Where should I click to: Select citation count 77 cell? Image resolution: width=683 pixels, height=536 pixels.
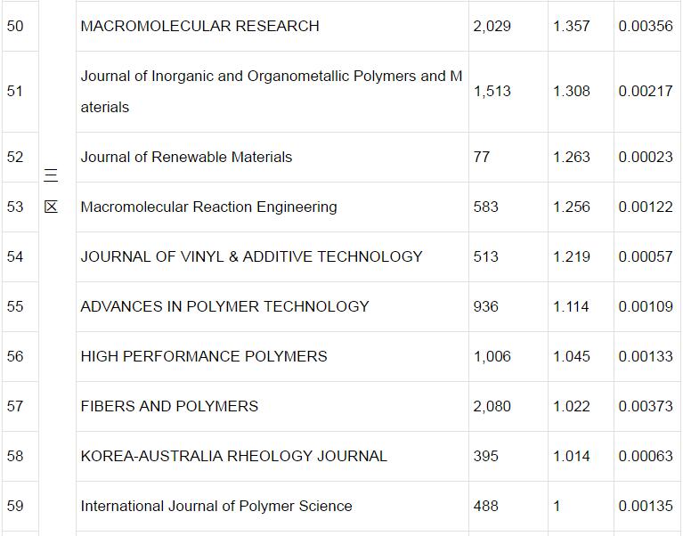pos(482,157)
